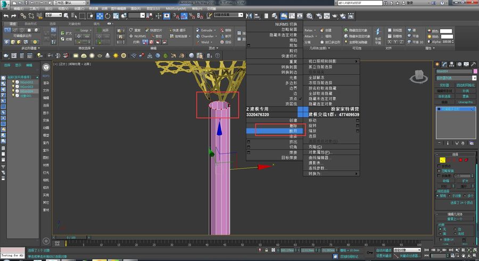Click the Unwrap Pro modifier button

(x=466, y=102)
